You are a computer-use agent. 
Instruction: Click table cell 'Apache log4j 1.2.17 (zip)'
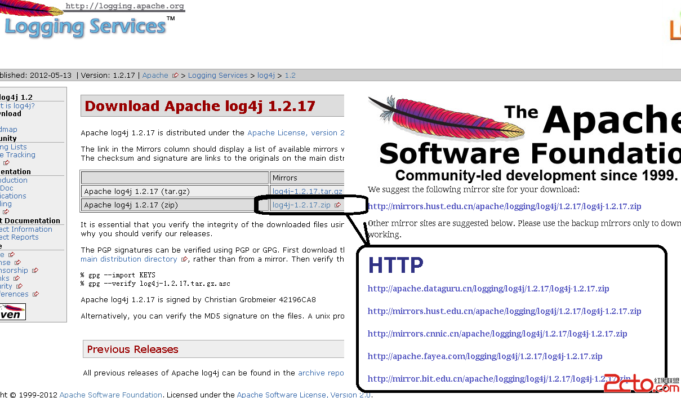(175, 205)
